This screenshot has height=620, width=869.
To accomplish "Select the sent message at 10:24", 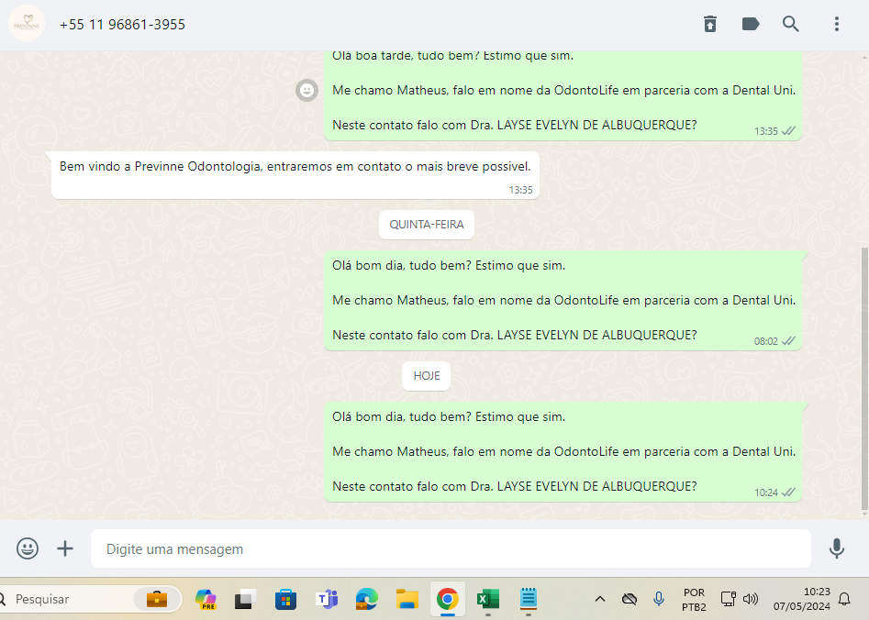I will (x=563, y=451).
